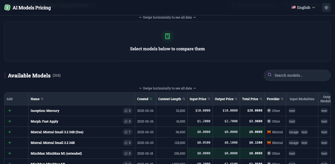Click the Morph: Fast Apply model name

(44, 121)
